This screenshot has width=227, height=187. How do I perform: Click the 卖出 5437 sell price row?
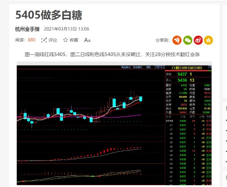coord(188,74)
